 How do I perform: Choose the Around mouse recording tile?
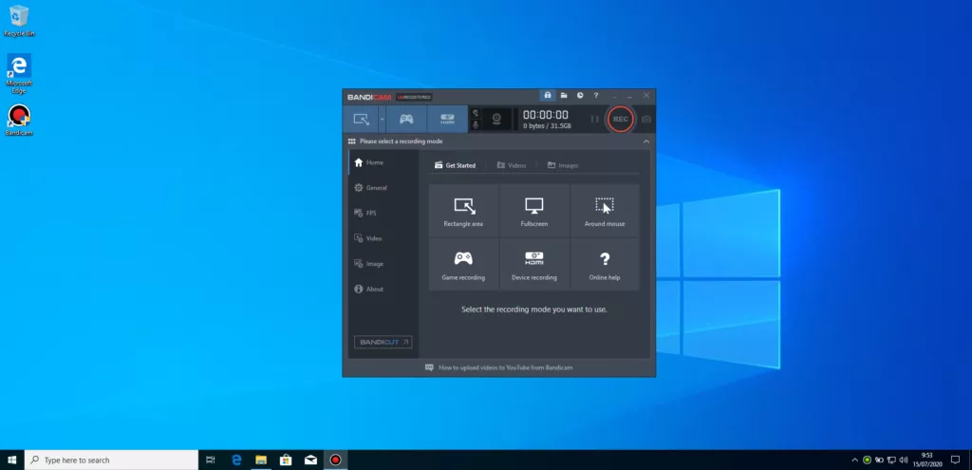[x=605, y=211]
